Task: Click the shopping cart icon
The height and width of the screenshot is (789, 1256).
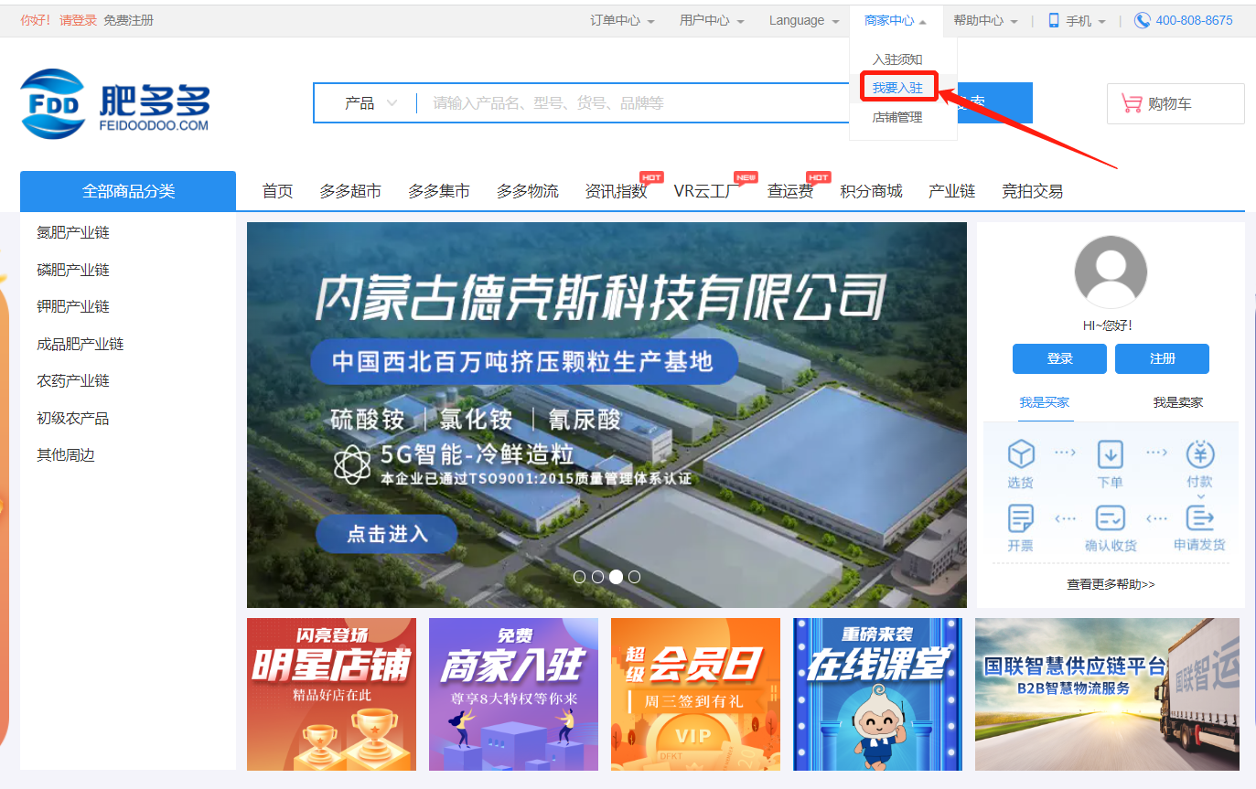Action: point(1132,104)
